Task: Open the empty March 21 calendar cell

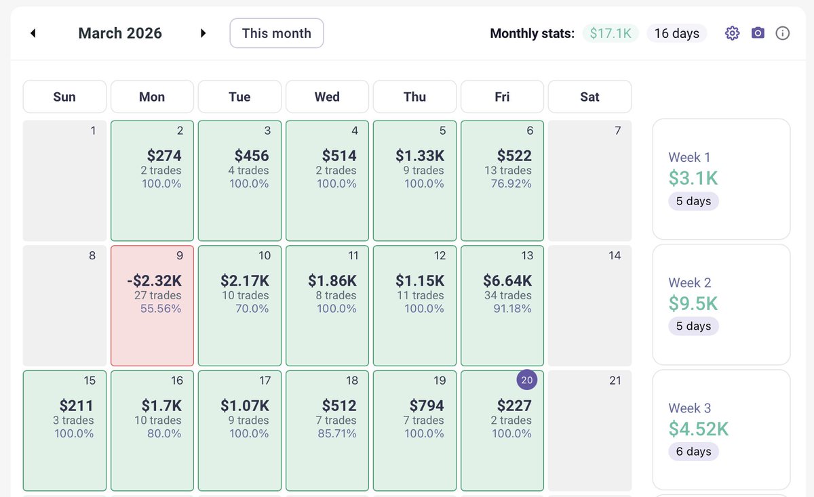Action: click(589, 430)
